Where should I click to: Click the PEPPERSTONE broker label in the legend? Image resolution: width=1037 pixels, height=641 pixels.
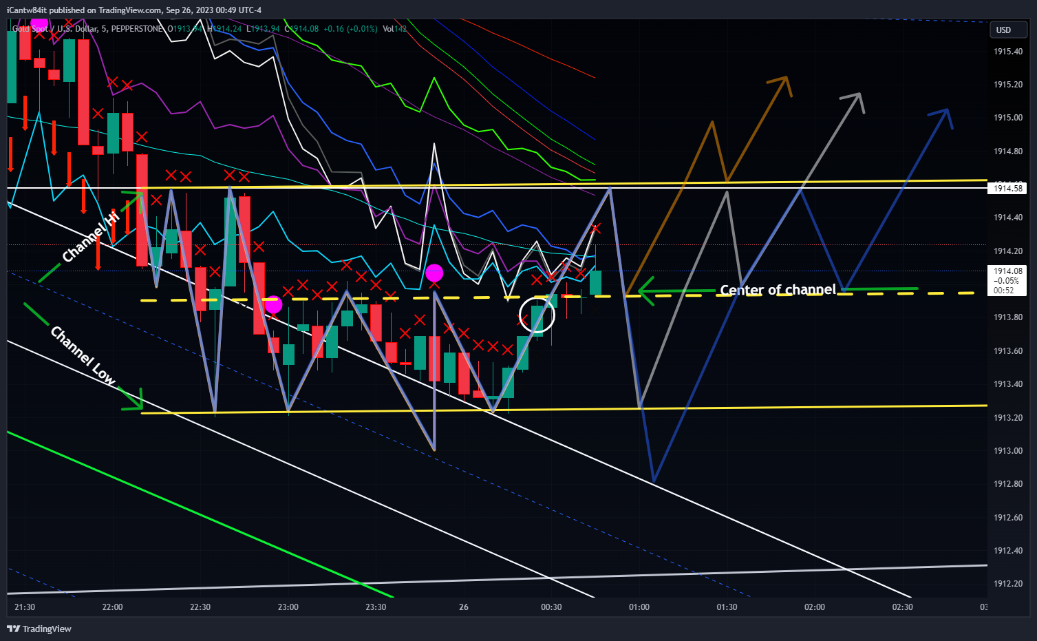coord(137,29)
